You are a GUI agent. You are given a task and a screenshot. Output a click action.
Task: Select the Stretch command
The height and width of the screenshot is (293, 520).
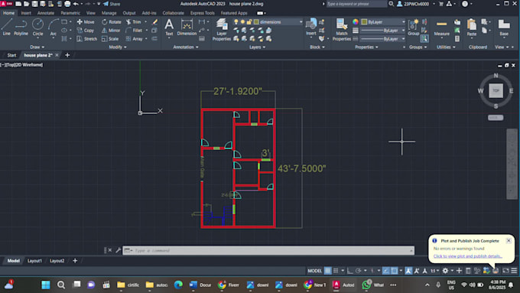tap(87, 39)
